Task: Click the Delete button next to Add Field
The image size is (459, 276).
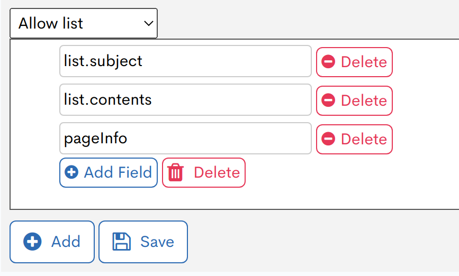Action: [x=204, y=172]
